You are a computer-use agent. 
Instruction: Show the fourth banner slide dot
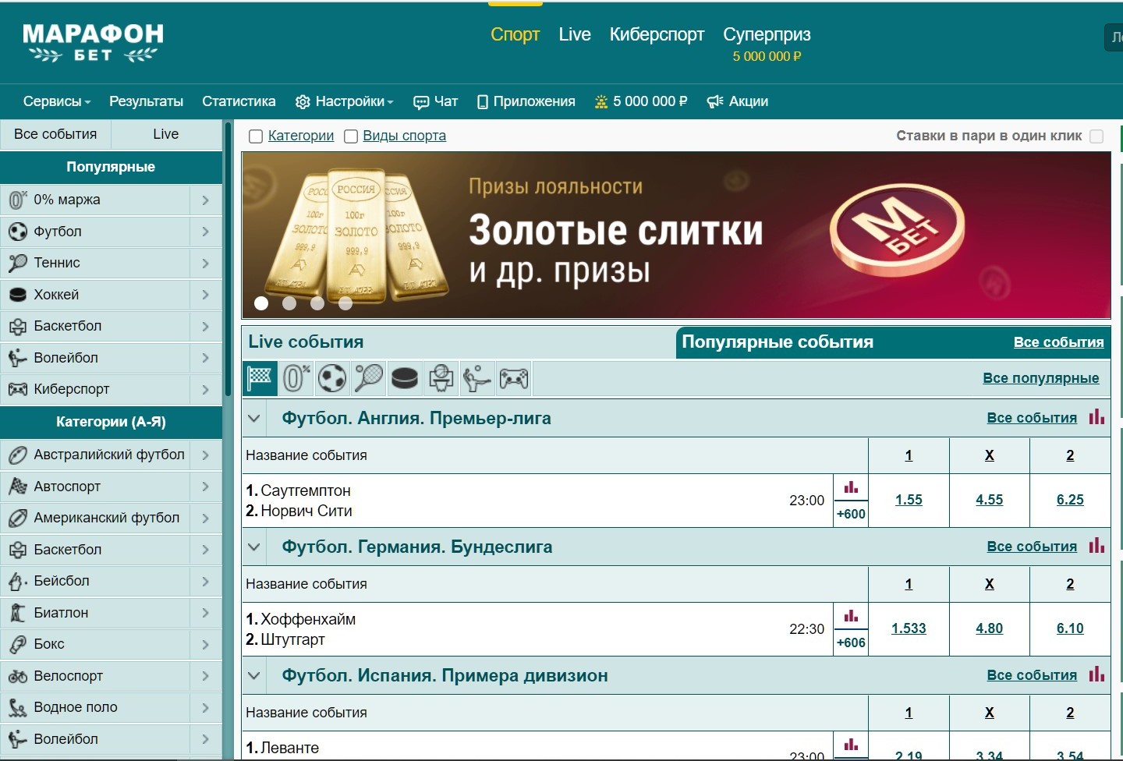pyautogui.click(x=345, y=303)
